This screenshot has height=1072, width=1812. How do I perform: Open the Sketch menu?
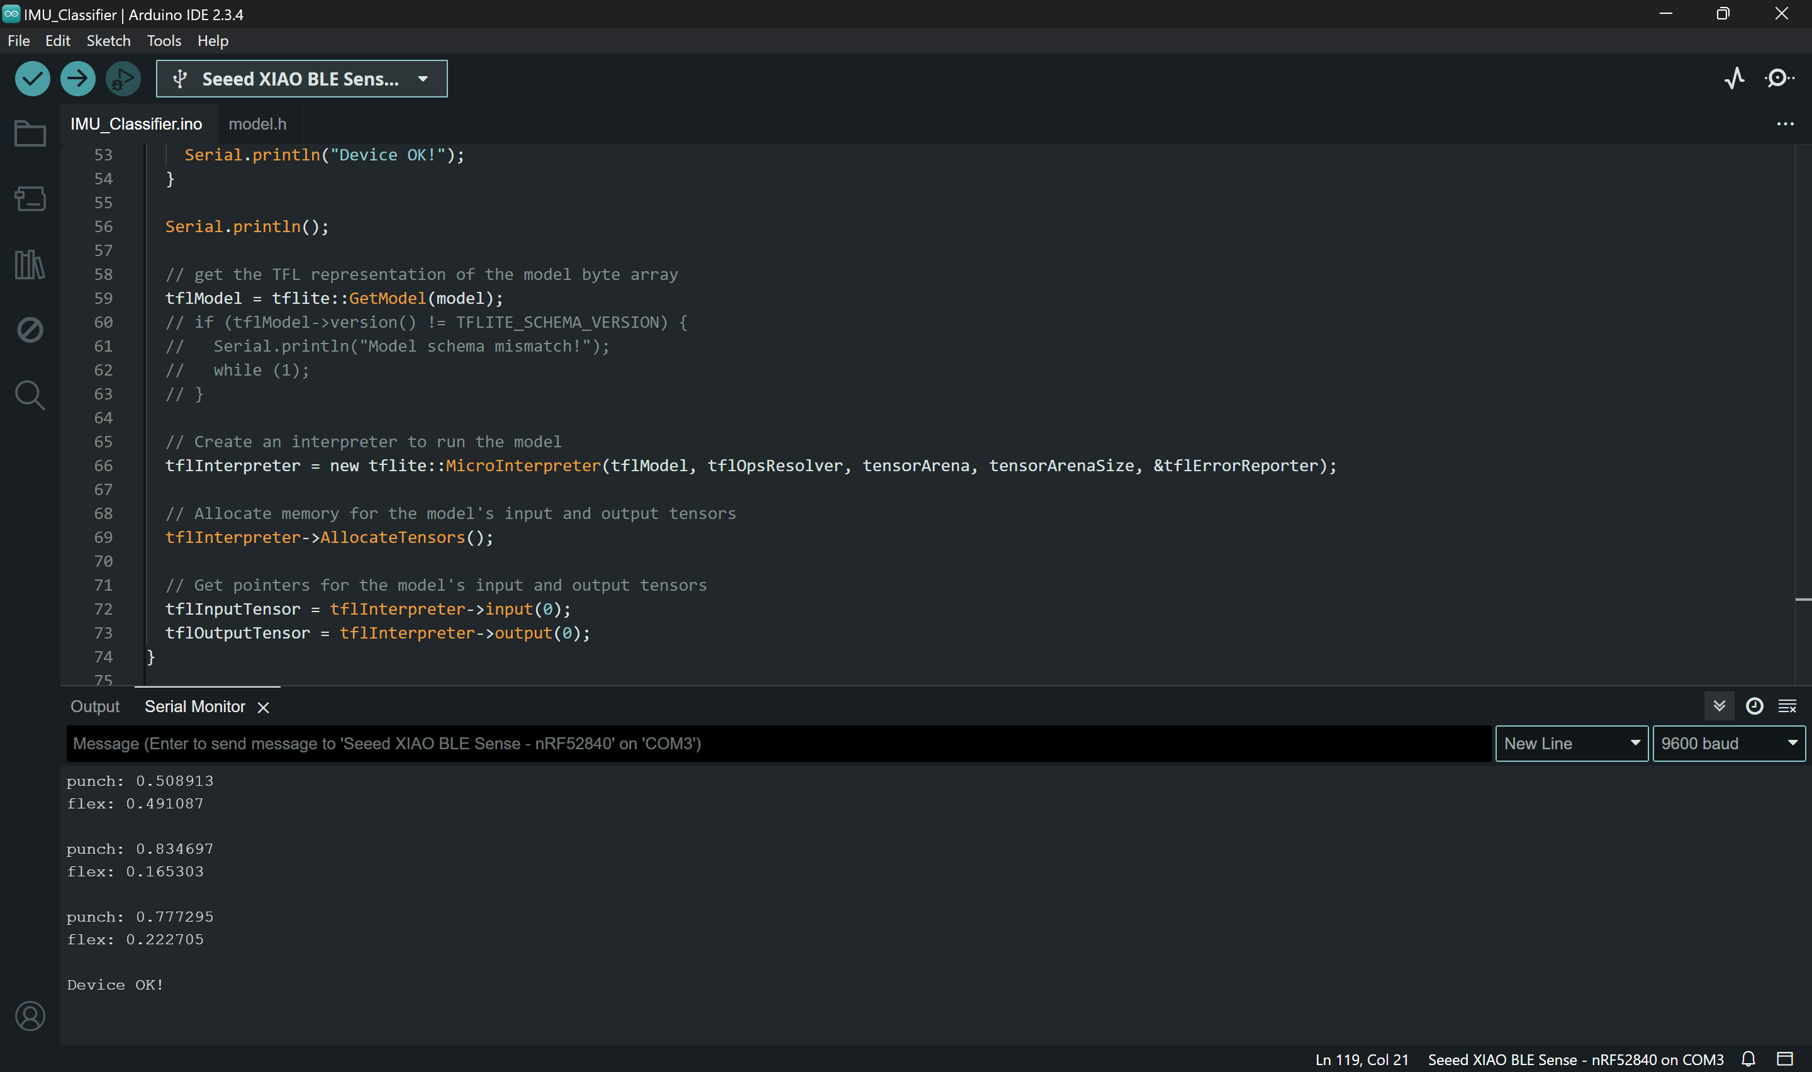pyautogui.click(x=108, y=40)
